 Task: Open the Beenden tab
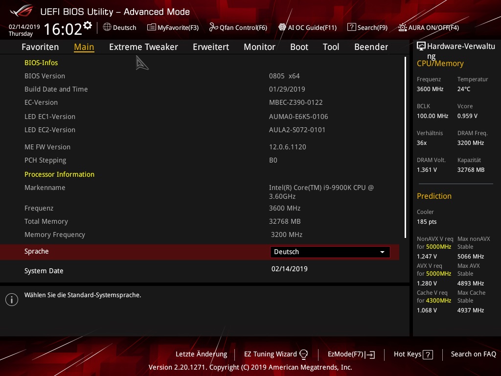click(371, 47)
